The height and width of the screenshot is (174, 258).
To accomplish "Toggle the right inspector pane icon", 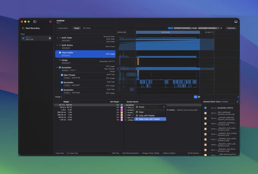I will (x=238, y=97).
